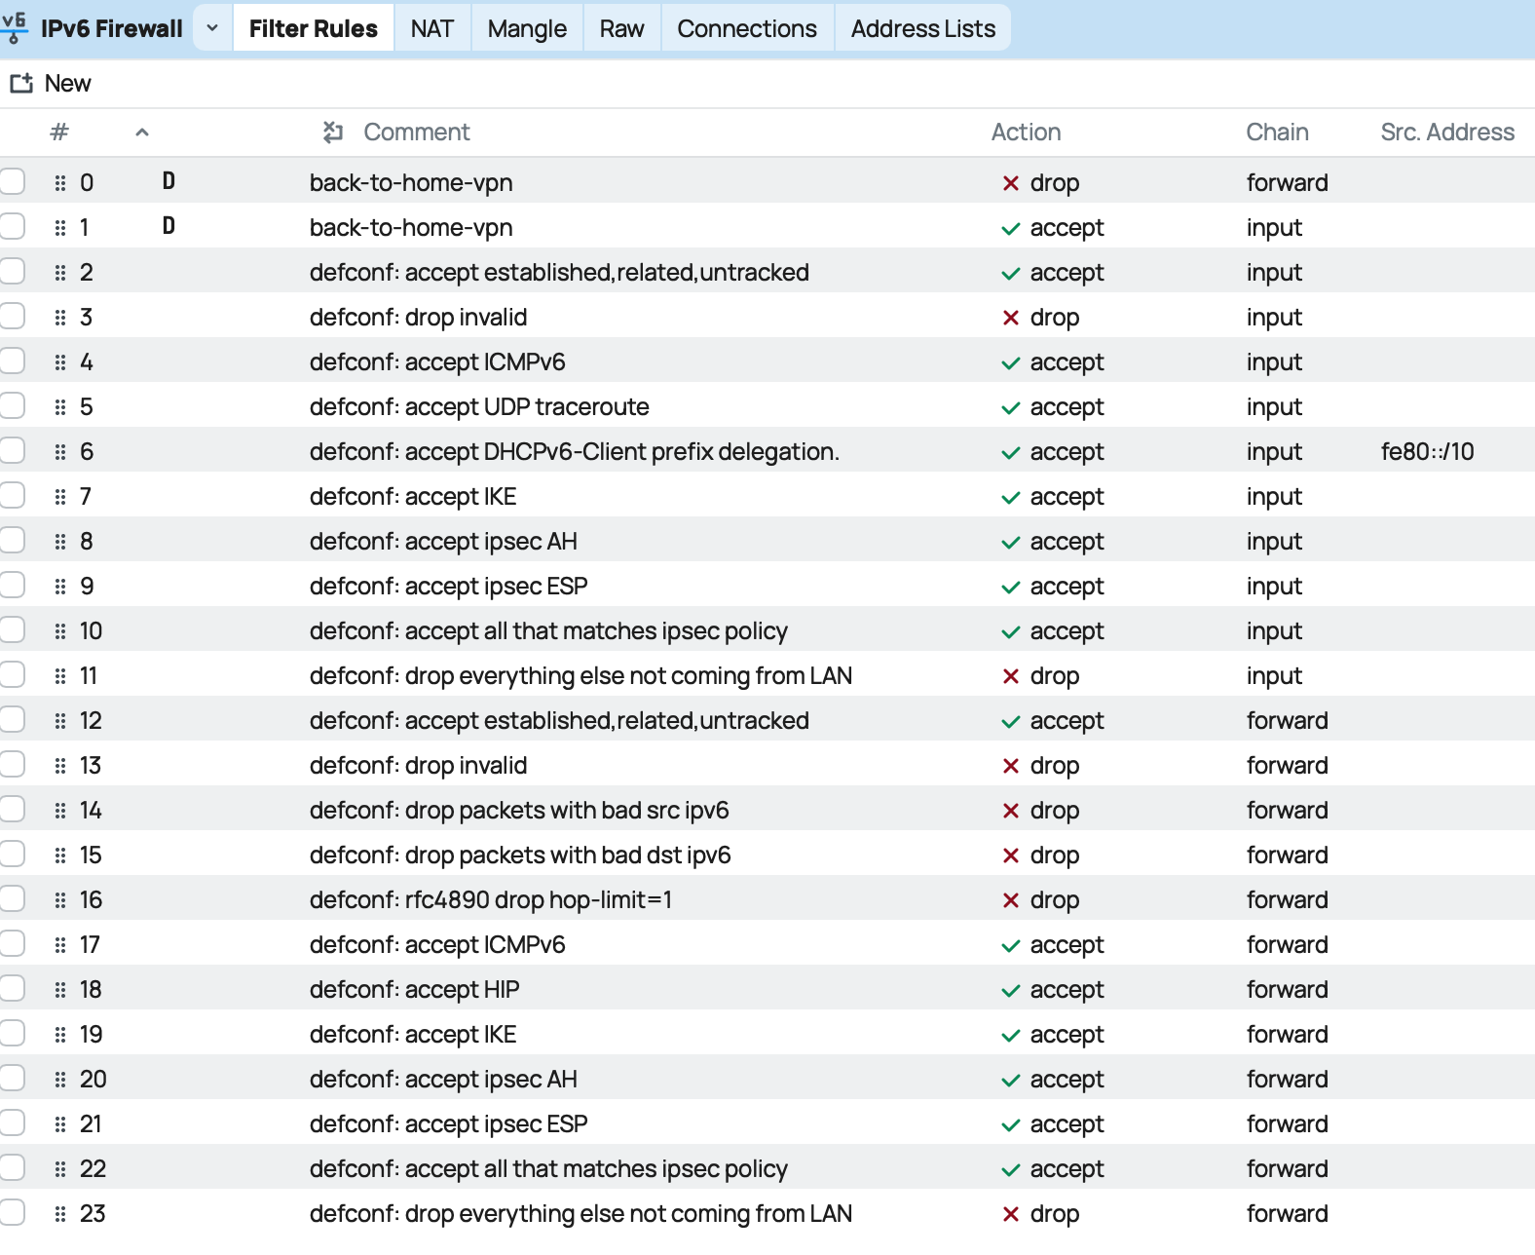Click the drag handle of rule 4

click(60, 362)
